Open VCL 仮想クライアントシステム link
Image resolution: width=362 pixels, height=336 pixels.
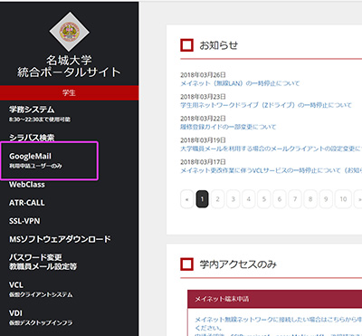pyautogui.click(x=41, y=290)
